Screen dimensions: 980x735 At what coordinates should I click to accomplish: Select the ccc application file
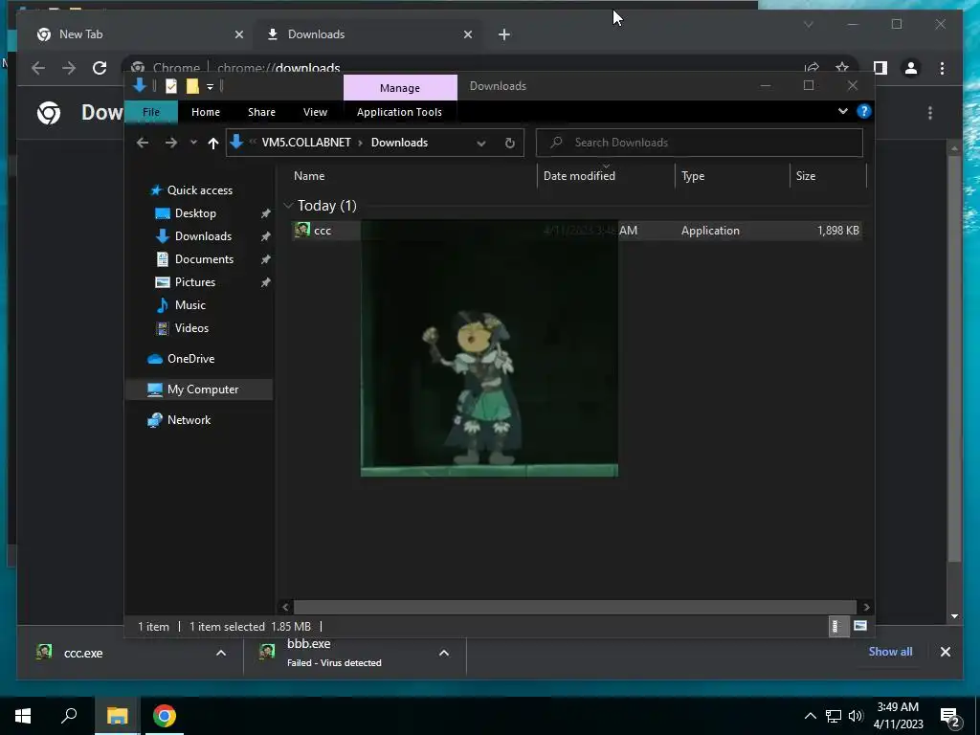[576, 230]
